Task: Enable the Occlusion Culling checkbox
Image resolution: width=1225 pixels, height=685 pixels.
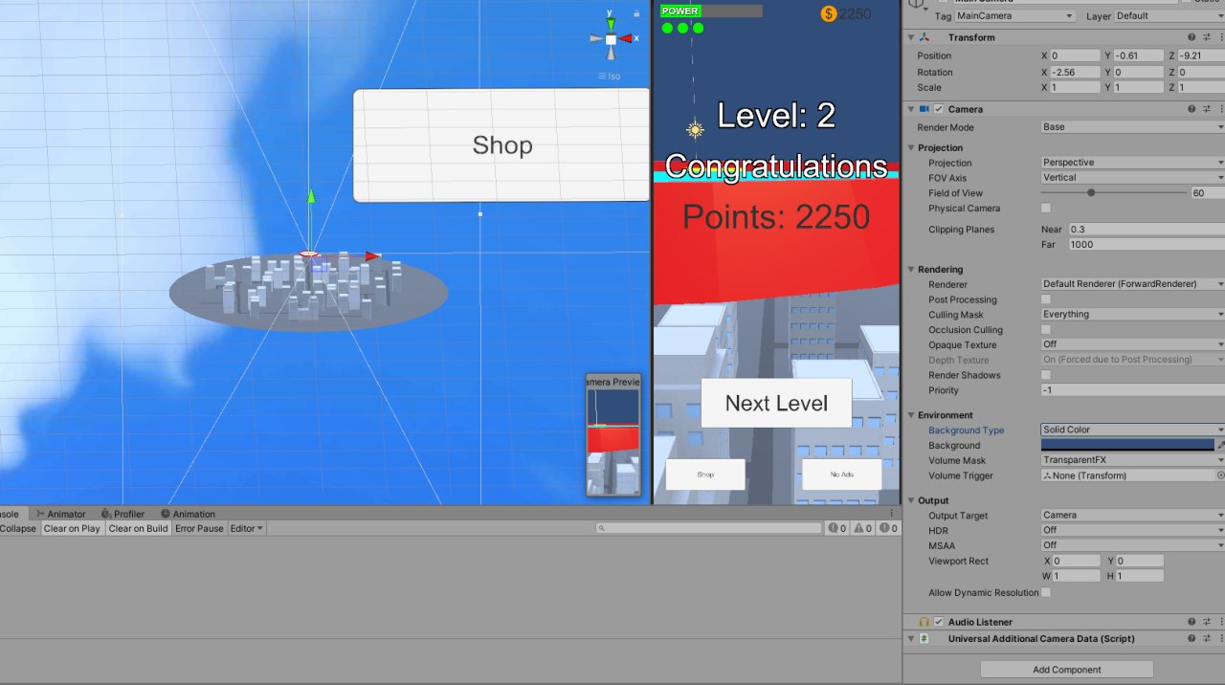Action: pos(1046,329)
